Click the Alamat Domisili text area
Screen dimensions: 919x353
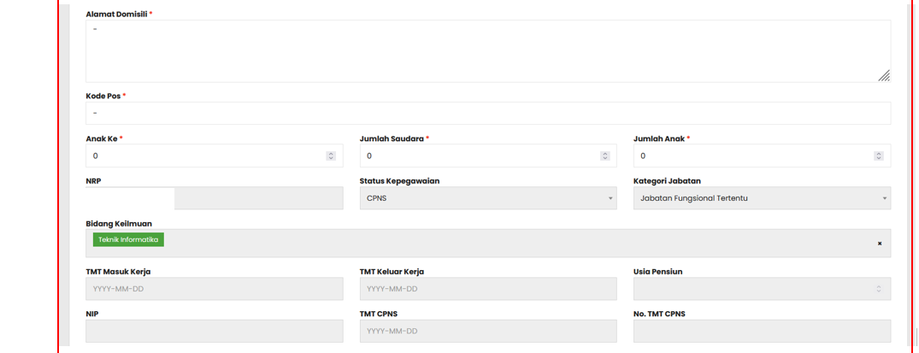[487, 51]
